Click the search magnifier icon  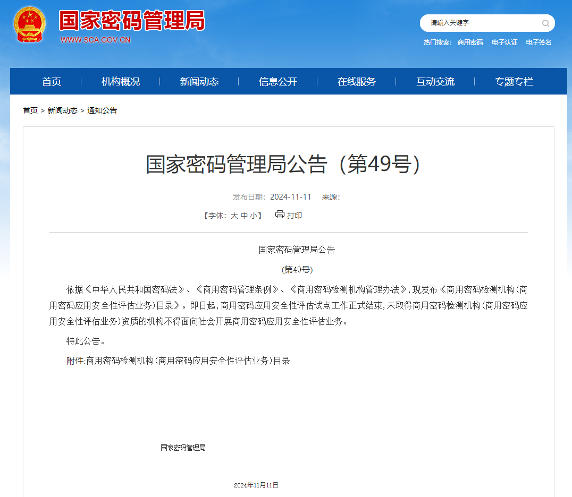(x=545, y=23)
